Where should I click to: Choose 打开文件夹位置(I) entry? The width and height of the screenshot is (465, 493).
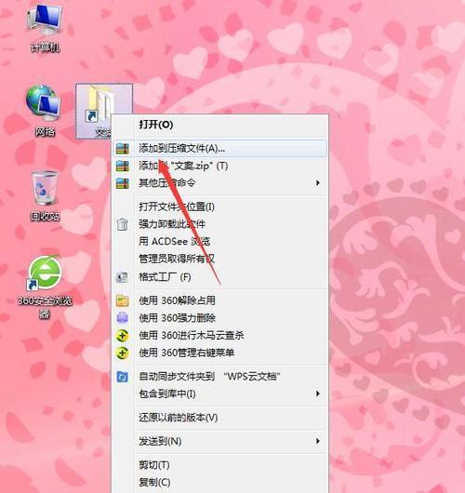(220, 207)
